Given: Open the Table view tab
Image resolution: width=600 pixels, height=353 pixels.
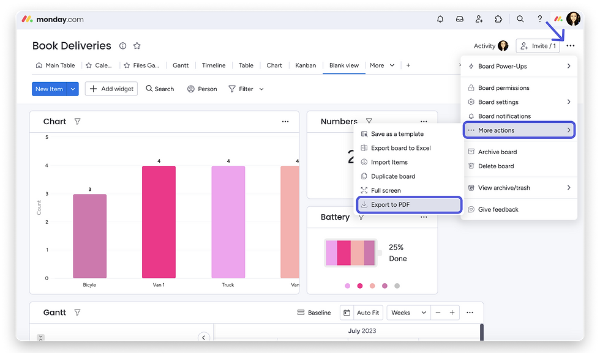Looking at the screenshot, I should coord(246,65).
